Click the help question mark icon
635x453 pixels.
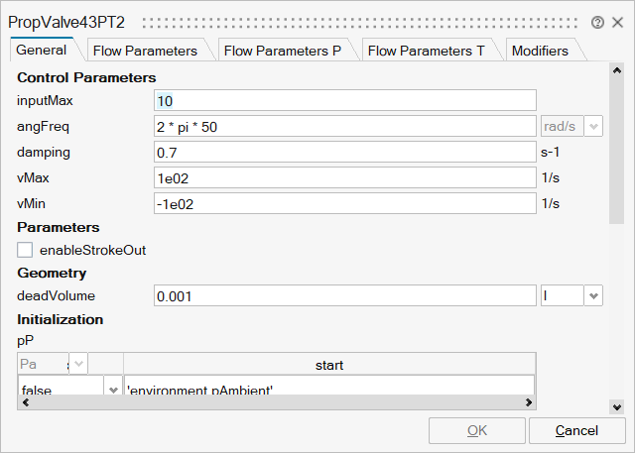pos(597,22)
